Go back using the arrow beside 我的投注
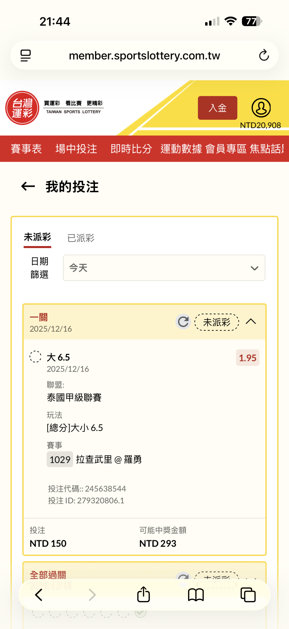Image resolution: width=289 pixels, height=629 pixels. tap(28, 187)
